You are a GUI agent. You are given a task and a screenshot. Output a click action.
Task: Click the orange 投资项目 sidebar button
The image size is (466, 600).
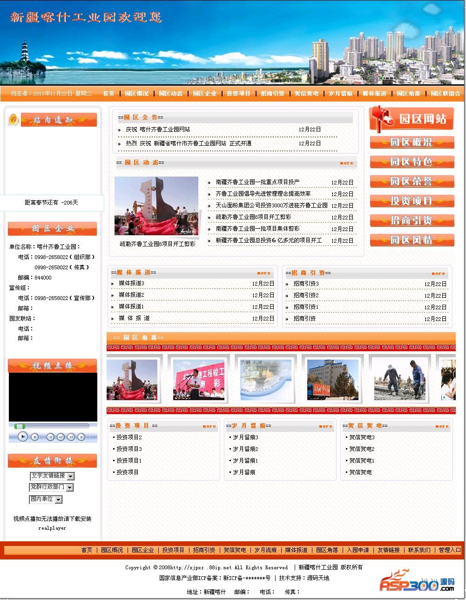[412, 201]
